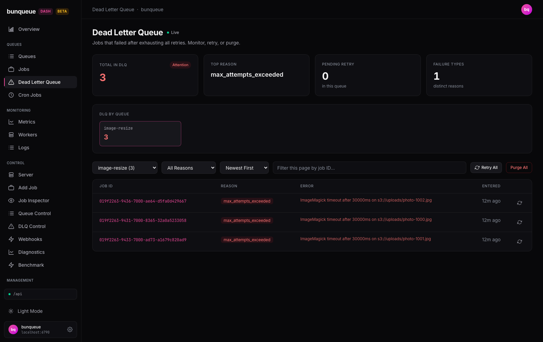Open Workers page
This screenshot has height=342, width=543.
click(x=40, y=135)
